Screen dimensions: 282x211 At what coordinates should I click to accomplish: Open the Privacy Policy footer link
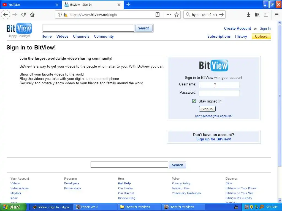181,183
